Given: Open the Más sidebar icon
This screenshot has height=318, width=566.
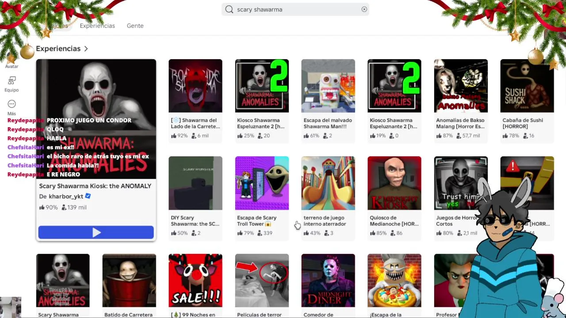Looking at the screenshot, I should (x=11, y=104).
